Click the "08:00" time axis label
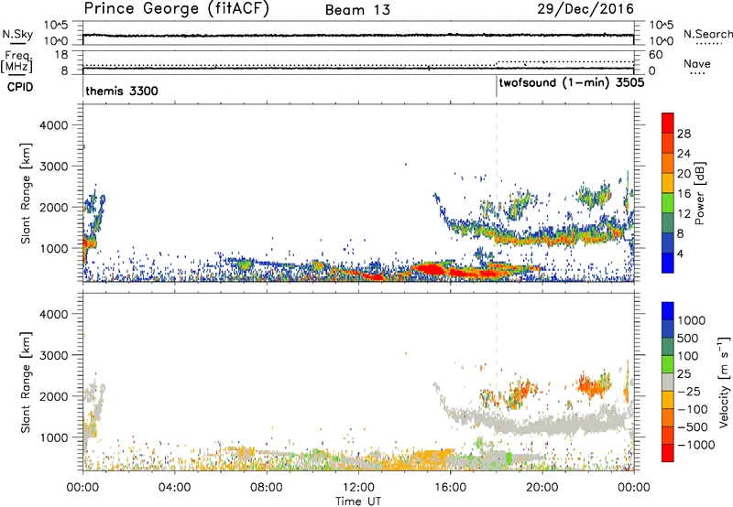 coord(266,488)
